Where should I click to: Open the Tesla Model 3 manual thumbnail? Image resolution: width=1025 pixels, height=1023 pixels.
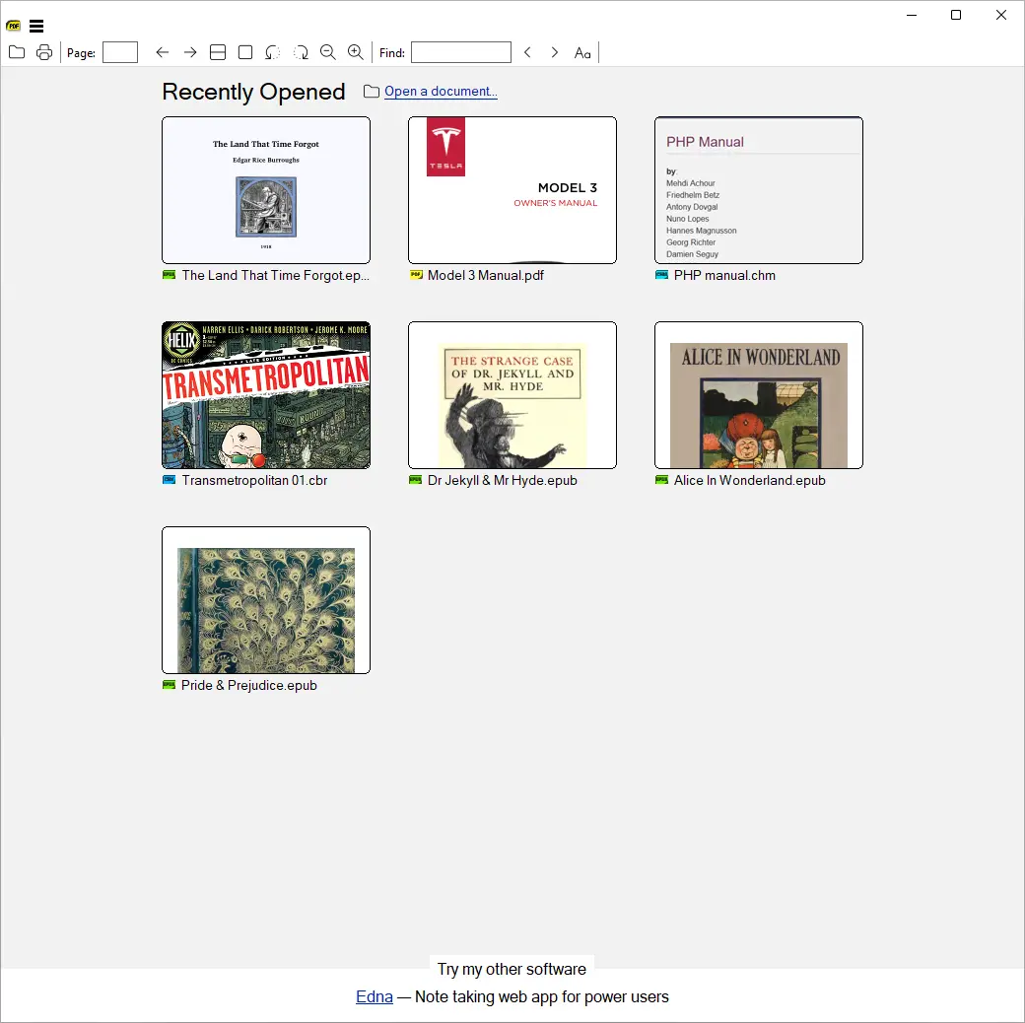point(512,190)
